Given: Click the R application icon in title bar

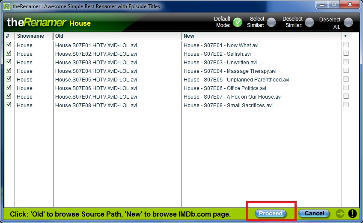Looking at the screenshot, I should coord(7,6).
